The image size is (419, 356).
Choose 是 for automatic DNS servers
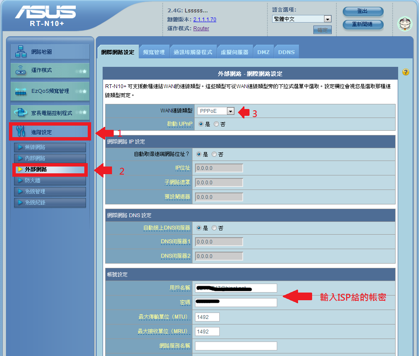(199, 228)
